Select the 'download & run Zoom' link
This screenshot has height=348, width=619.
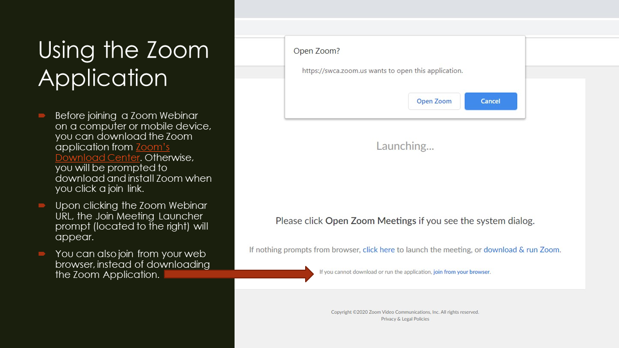point(521,250)
